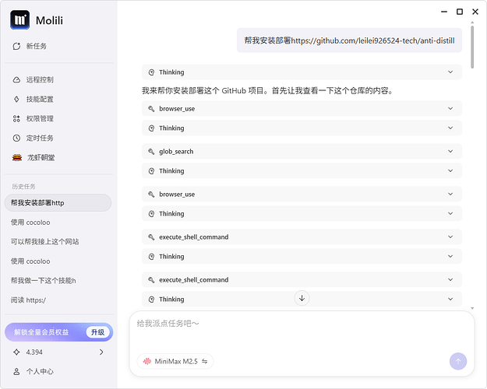Image resolution: width=487 pixels, height=389 pixels.
Task: Open 个人中心 profile page
Action: point(39,372)
